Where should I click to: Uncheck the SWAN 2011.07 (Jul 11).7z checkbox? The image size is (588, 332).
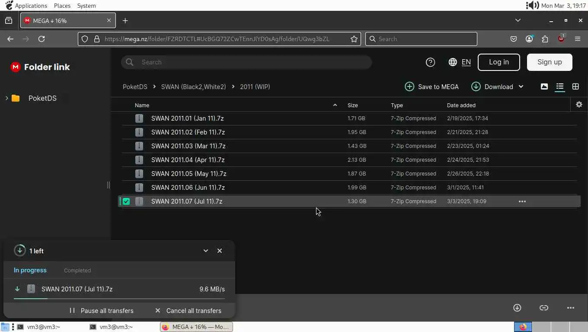tap(126, 201)
